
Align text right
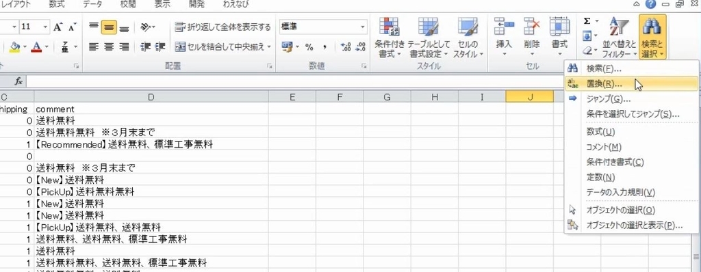pyautogui.click(x=124, y=46)
